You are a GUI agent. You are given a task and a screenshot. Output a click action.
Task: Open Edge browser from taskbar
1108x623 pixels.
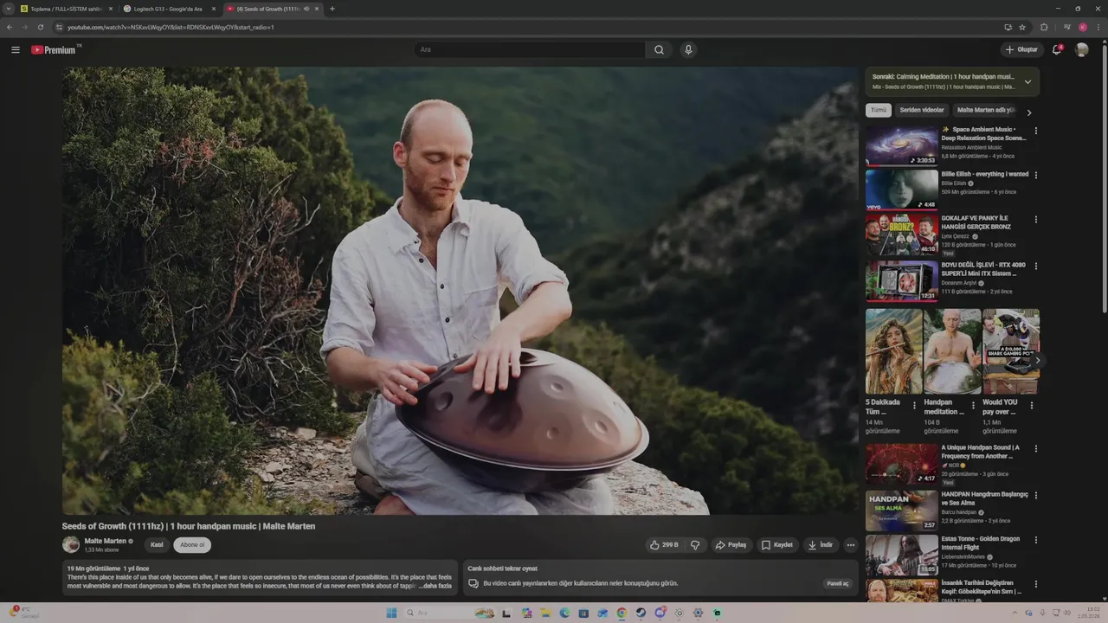564,613
